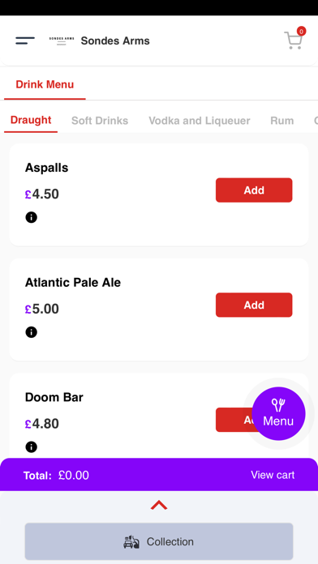The height and width of the screenshot is (564, 318).
Task: Select the Drink Menu tab
Action: (45, 84)
